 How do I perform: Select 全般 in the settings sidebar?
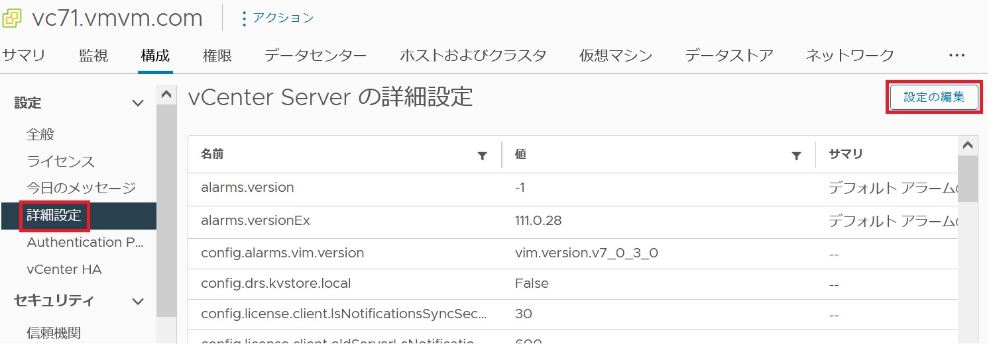point(40,135)
